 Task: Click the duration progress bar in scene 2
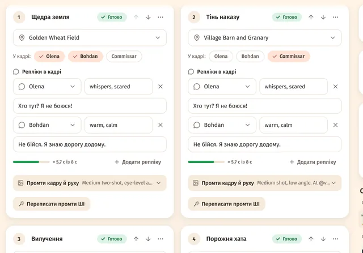click(x=206, y=162)
